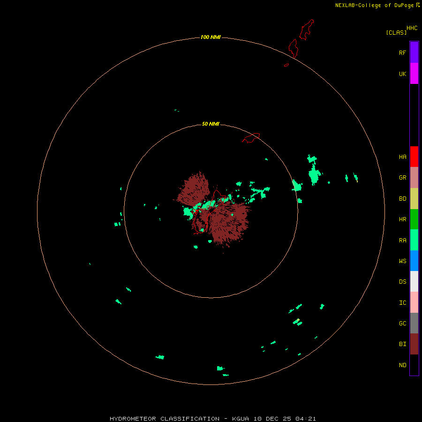Click the 50 NMI range ring label
The image size is (422, 422).
tap(211, 124)
